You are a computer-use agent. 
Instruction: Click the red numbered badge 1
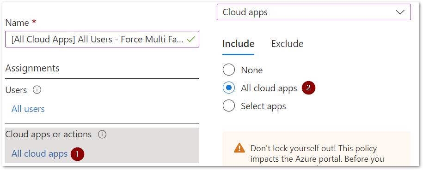click(77, 154)
